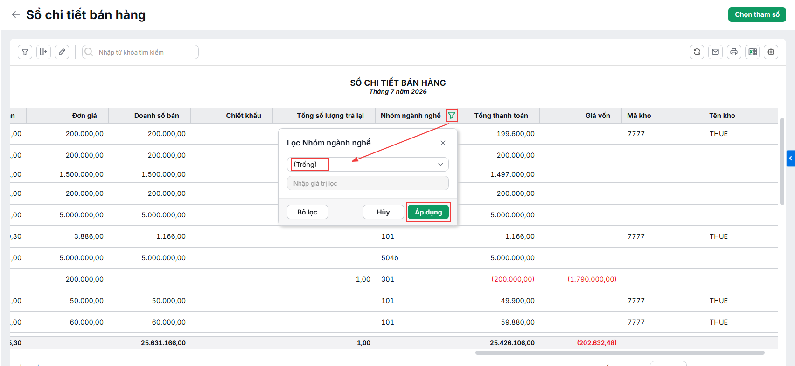Click the Nhóm ngành nghề header text
This screenshot has height=366, width=795.
(x=411, y=116)
